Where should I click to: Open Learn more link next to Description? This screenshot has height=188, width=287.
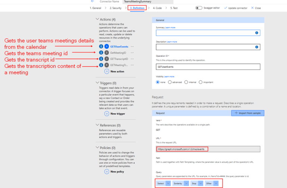[x=172, y=42]
